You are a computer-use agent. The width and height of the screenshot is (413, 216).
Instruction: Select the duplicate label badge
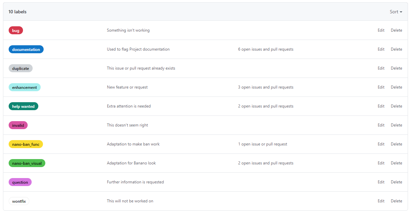(20, 69)
